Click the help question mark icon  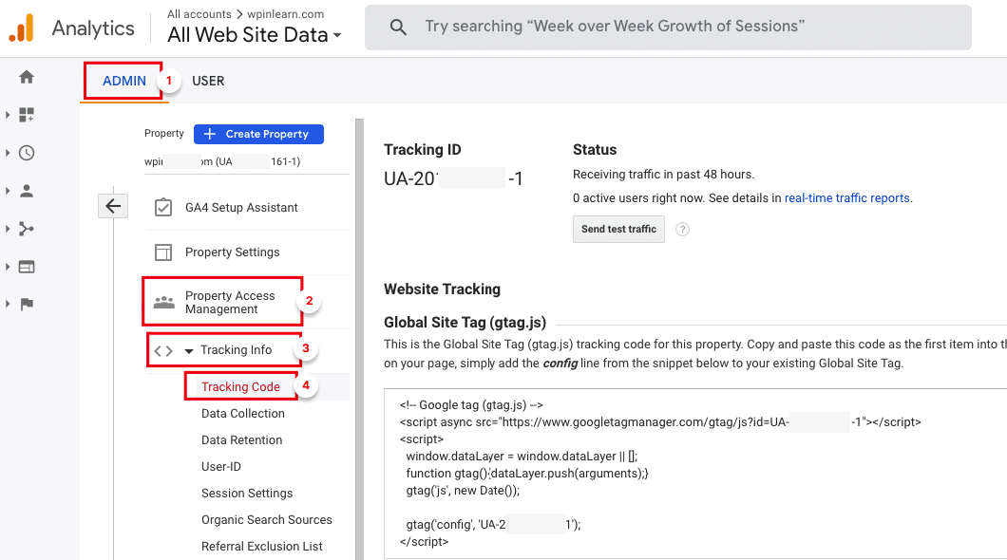682,230
